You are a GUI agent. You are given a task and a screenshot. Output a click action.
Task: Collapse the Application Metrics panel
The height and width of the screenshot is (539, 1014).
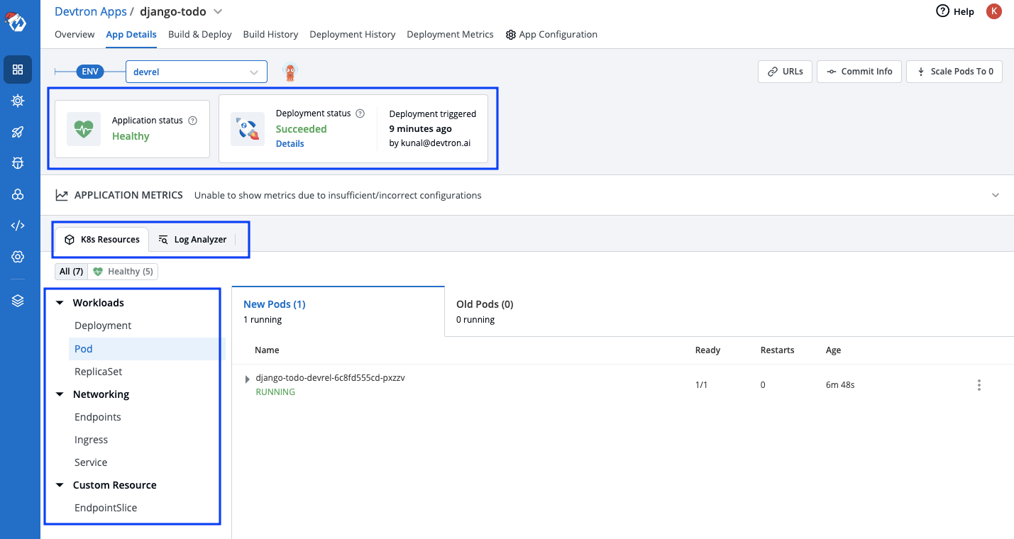pyautogui.click(x=996, y=194)
